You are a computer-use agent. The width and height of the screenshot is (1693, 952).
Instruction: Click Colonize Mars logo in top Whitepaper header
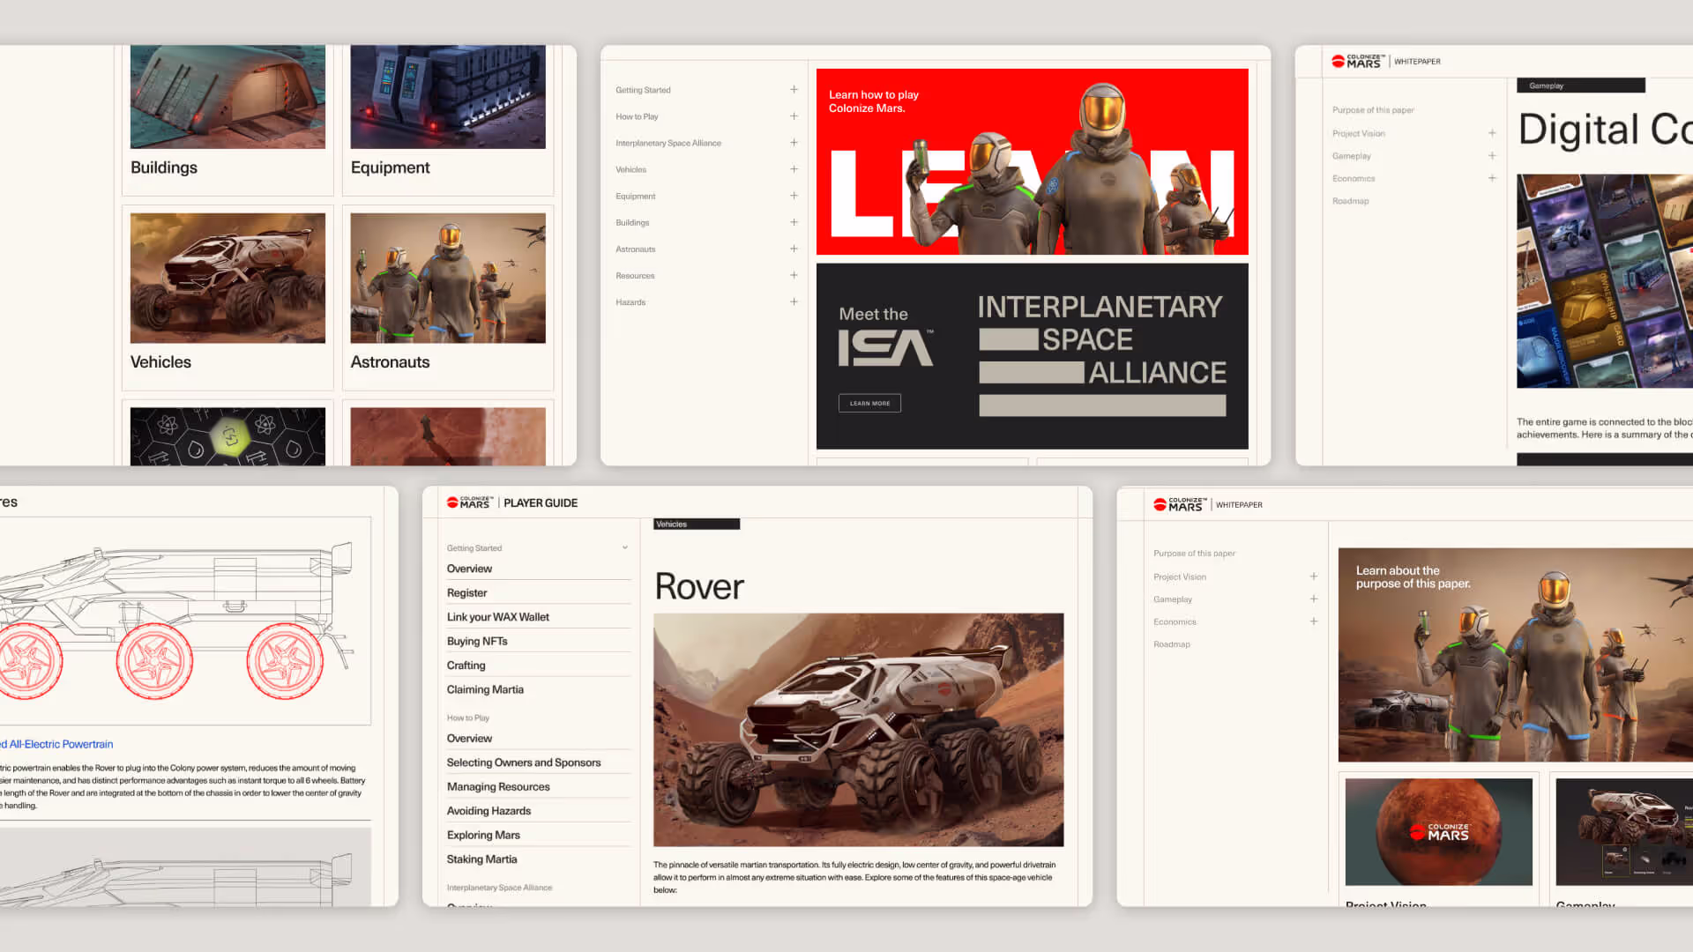tap(1357, 61)
